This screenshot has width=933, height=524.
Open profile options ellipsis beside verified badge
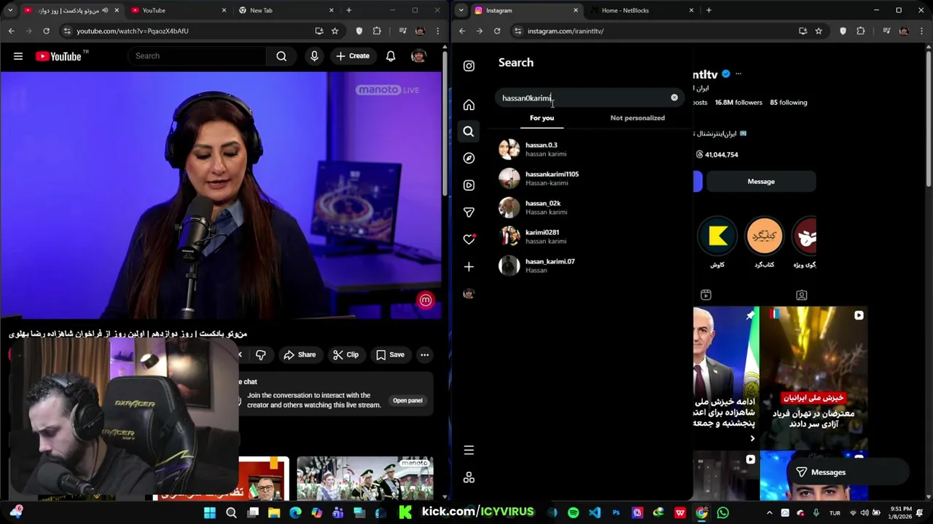738,74
